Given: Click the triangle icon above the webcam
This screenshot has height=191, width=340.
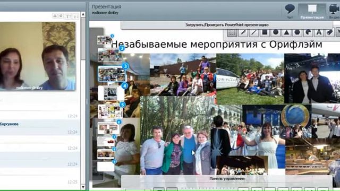Looking at the screenshot, I should coord(55,16).
